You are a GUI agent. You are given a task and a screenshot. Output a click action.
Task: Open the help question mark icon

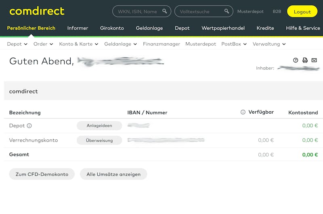coord(296,60)
